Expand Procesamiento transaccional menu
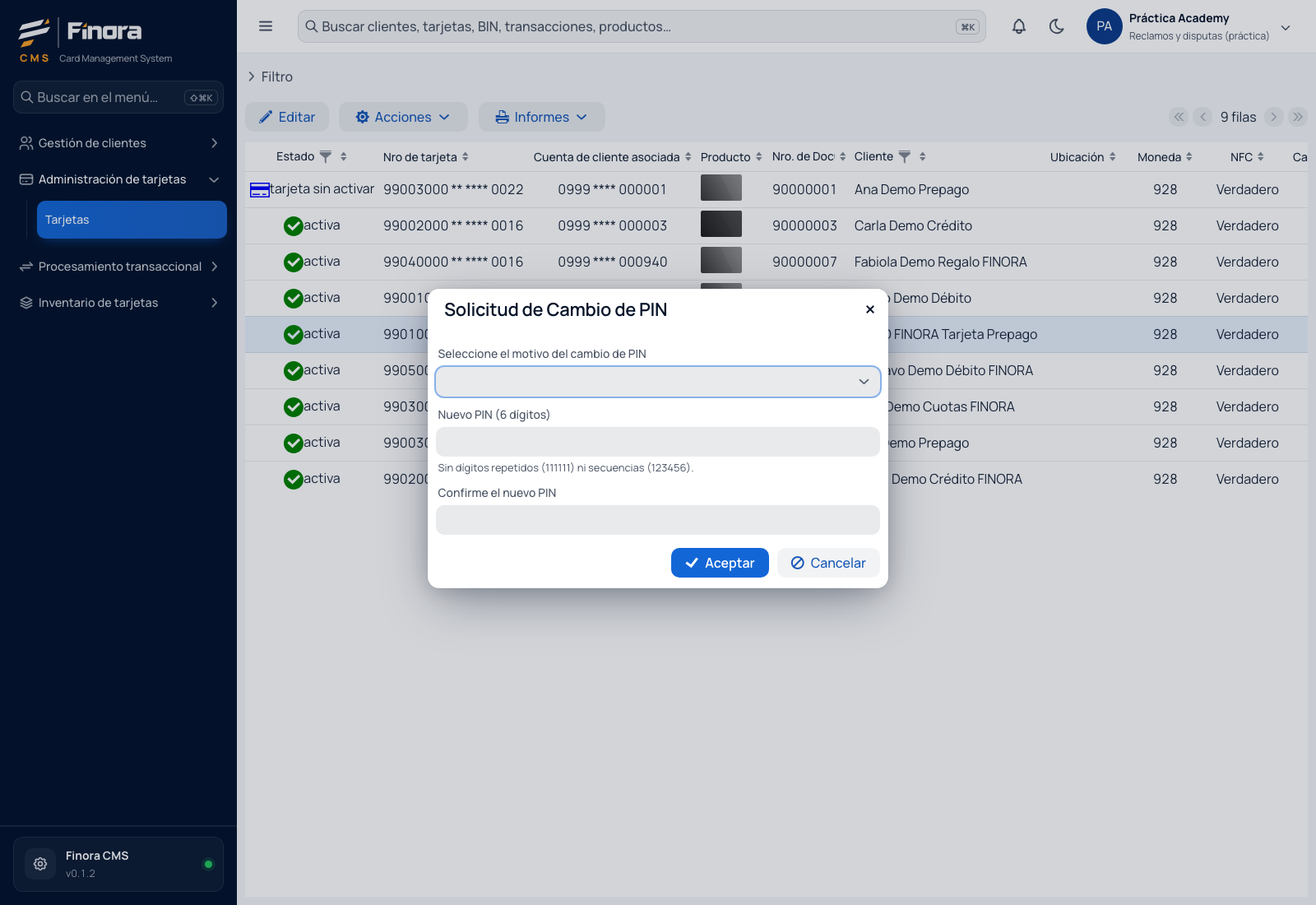Viewport: 1316px width, 905px height. (118, 267)
